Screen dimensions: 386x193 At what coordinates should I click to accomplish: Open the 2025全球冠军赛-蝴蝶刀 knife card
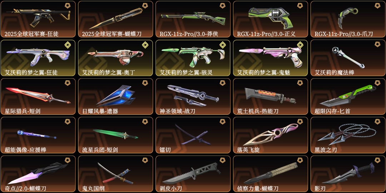point(115,19)
